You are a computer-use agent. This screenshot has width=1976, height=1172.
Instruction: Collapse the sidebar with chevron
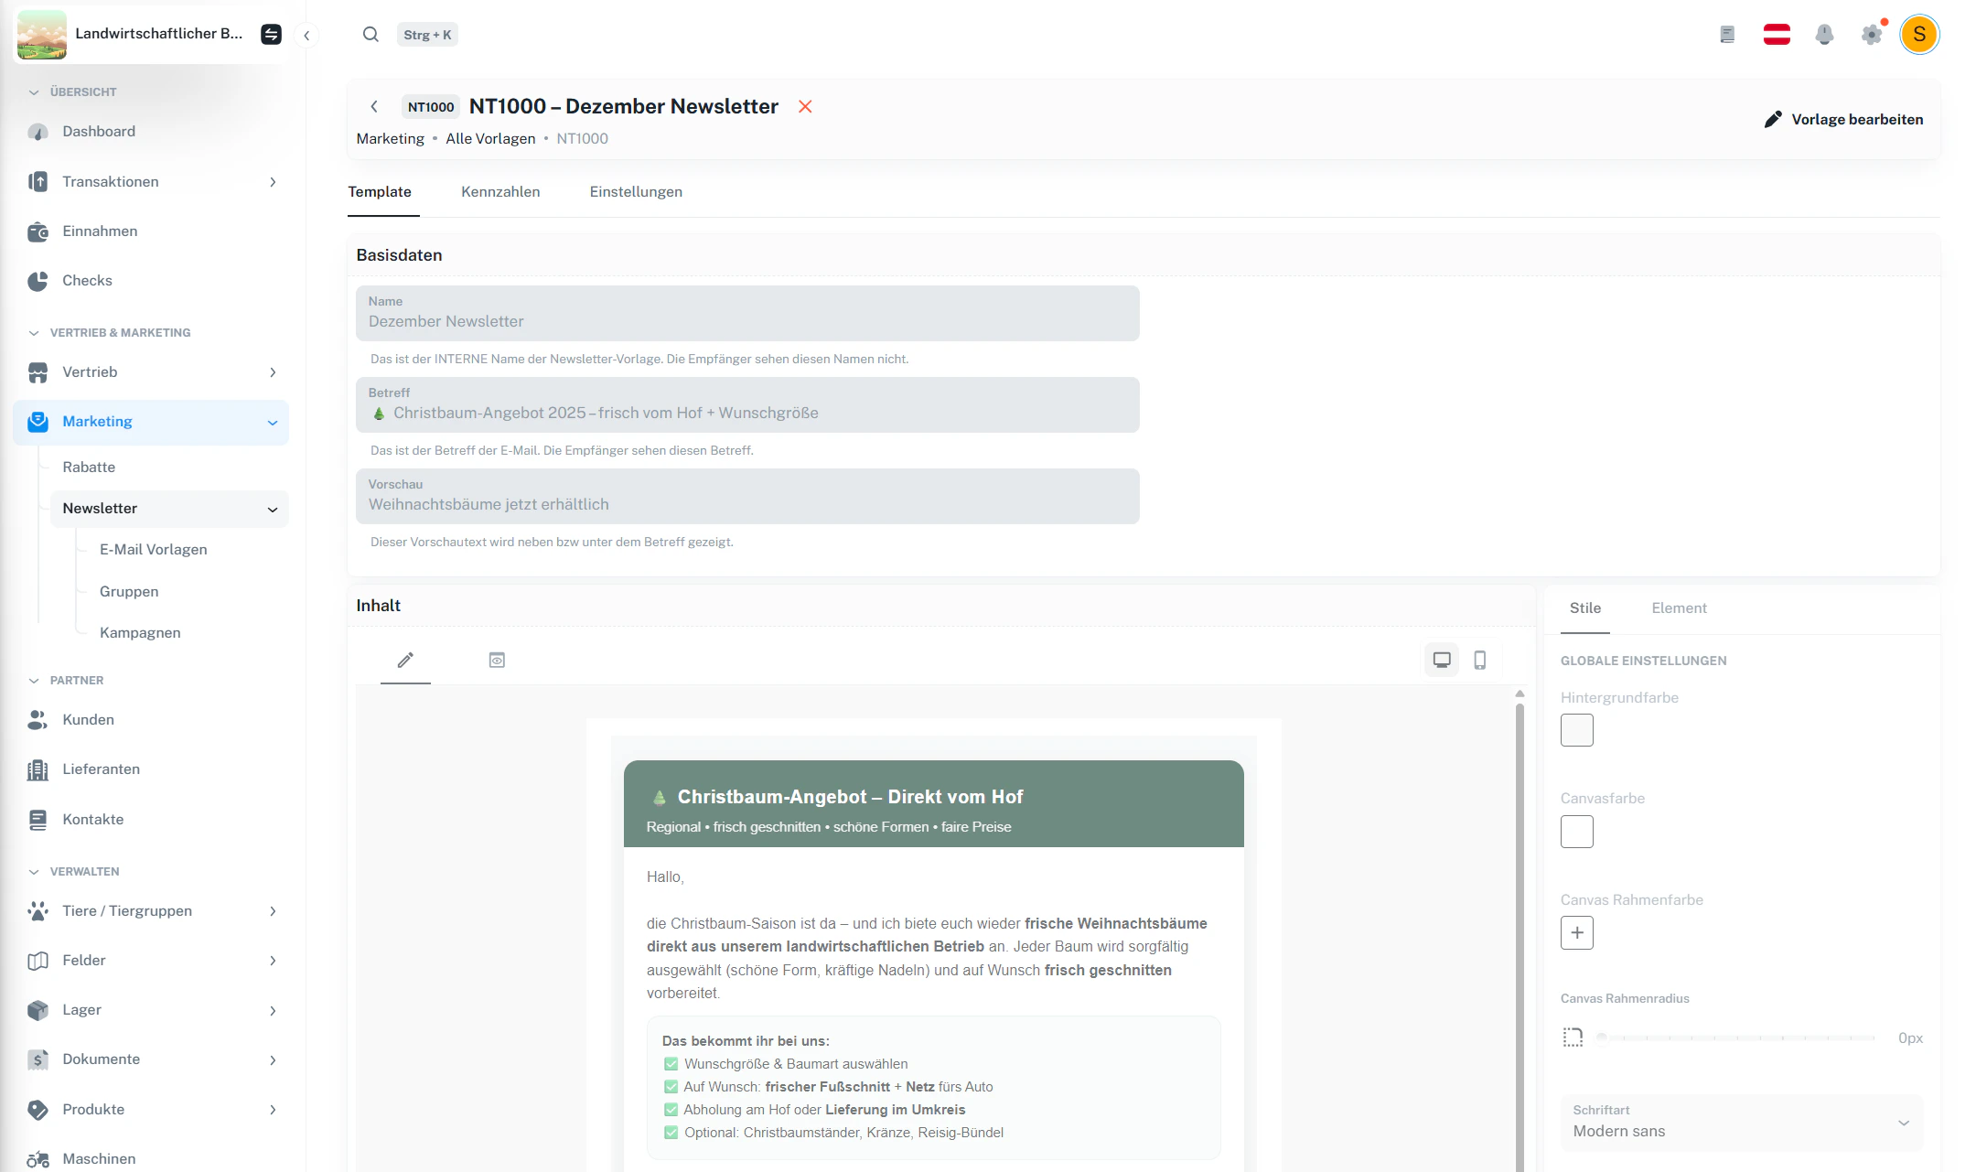[307, 36]
